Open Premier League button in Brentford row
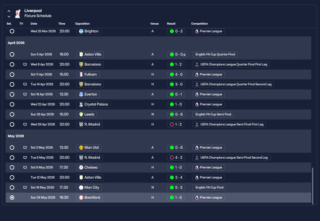The height and width of the screenshot is (221, 320). 208,197
